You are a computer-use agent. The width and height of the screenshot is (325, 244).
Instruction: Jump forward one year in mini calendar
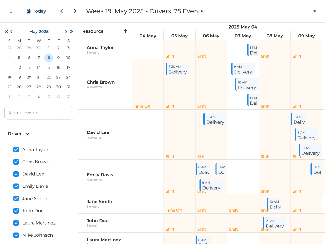pyautogui.click(x=71, y=32)
